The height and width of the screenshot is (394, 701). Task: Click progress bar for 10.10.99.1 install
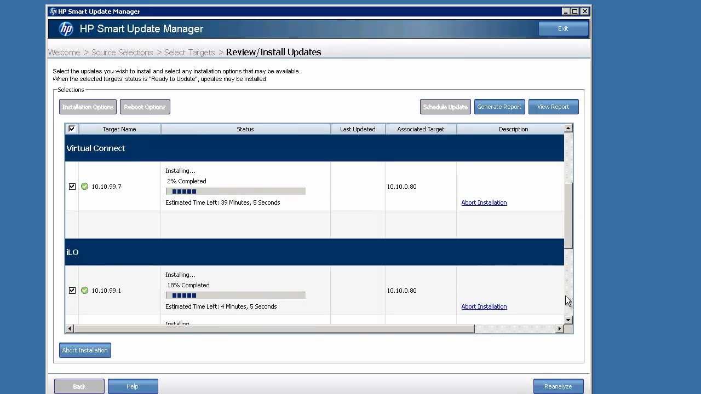click(x=235, y=296)
